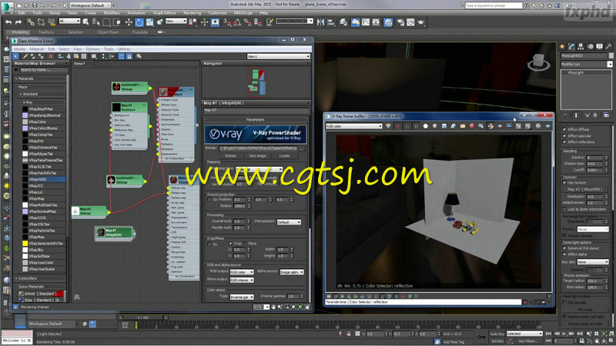Click the Reload button for bitmap

(230, 156)
